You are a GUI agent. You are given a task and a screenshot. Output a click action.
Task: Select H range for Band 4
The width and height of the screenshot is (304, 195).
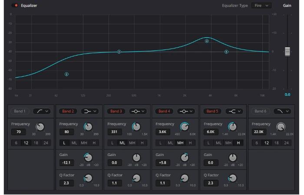[190, 143]
